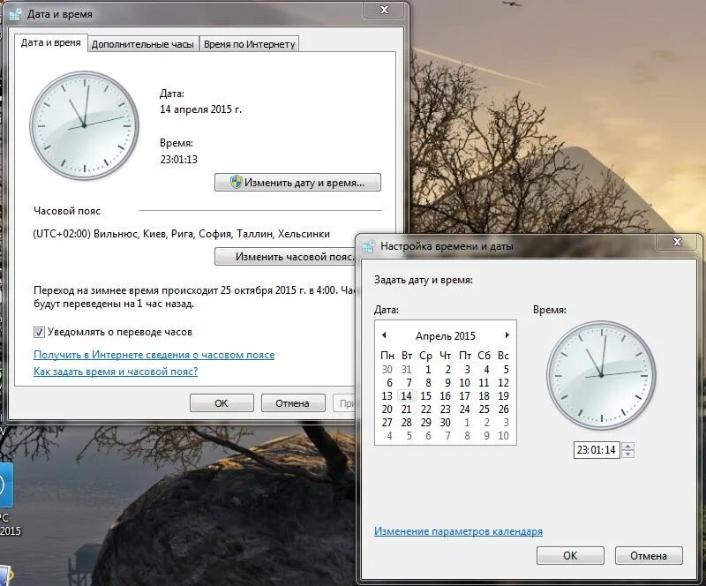Viewport: 706px width, 586px height.
Task: Select April 20 in the calendar
Action: click(x=387, y=409)
